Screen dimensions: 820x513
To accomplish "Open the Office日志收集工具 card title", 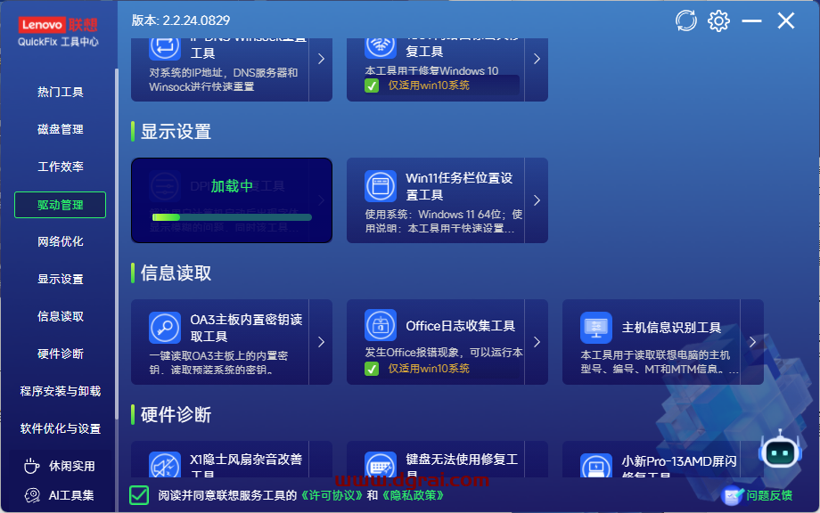I will (x=460, y=326).
